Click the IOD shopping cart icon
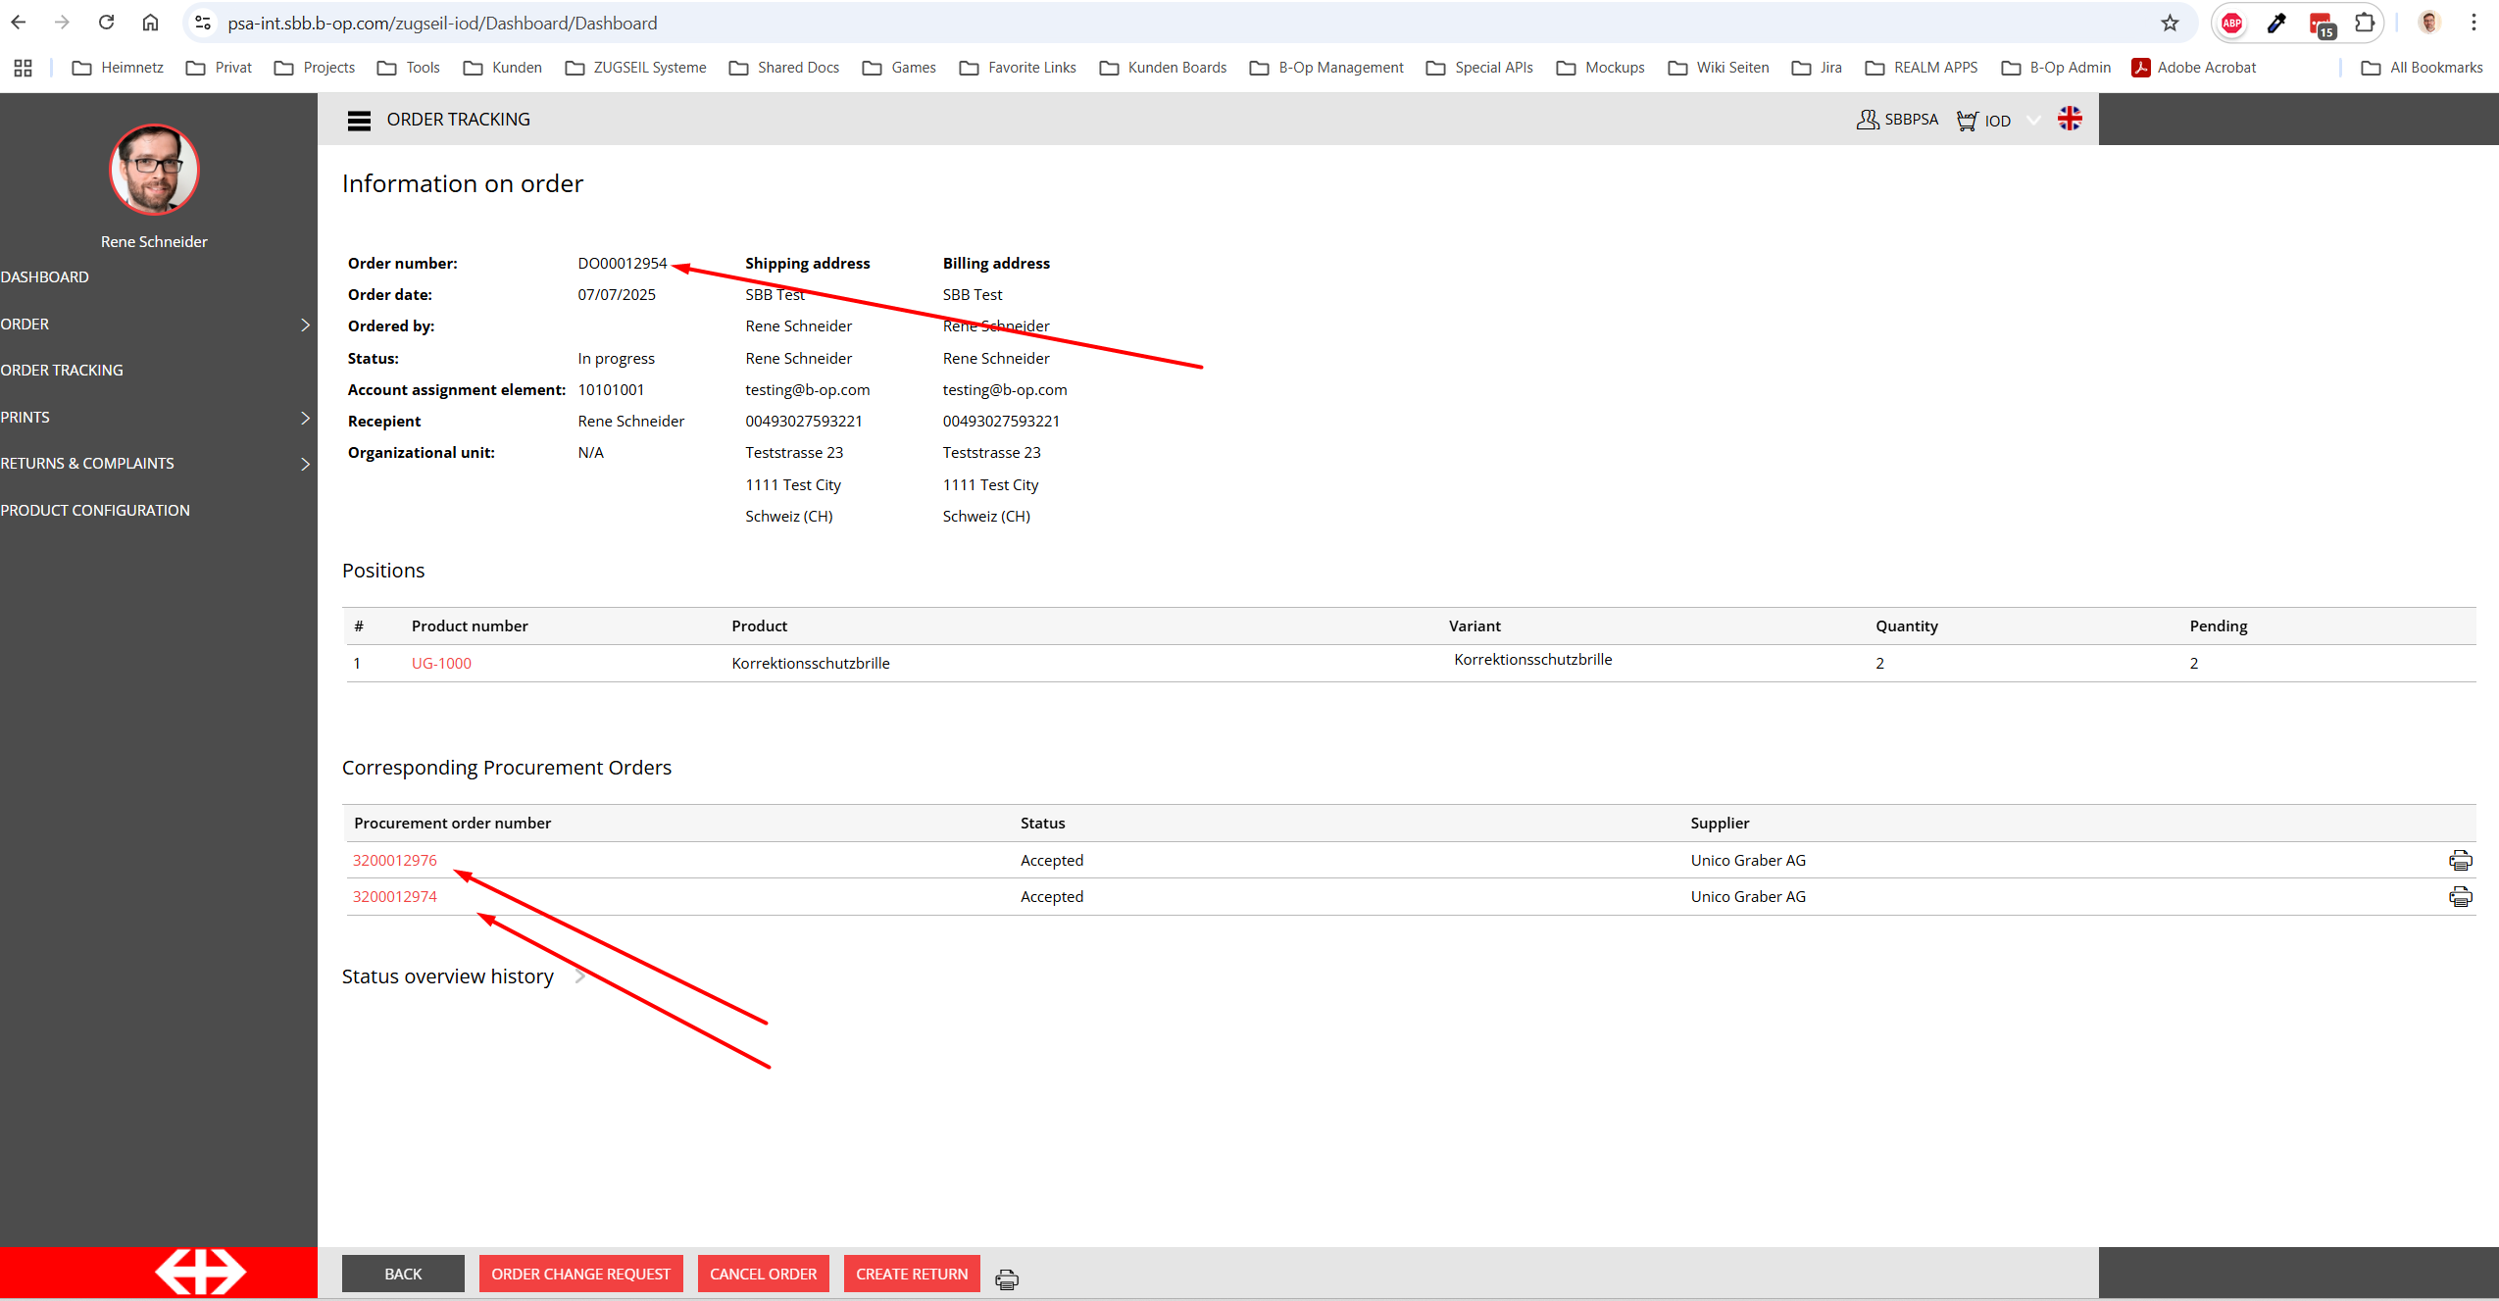Image resolution: width=2499 pixels, height=1301 pixels. (1966, 120)
